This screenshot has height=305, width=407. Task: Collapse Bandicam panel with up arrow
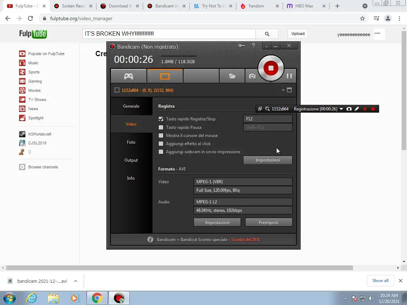283,90
